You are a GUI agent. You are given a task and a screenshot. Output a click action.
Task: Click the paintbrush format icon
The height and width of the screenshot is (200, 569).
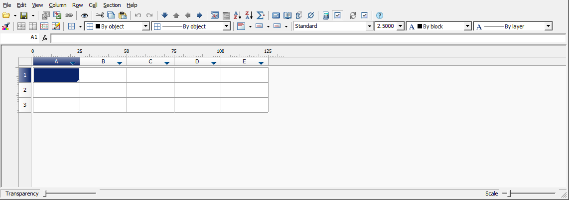coord(6,26)
